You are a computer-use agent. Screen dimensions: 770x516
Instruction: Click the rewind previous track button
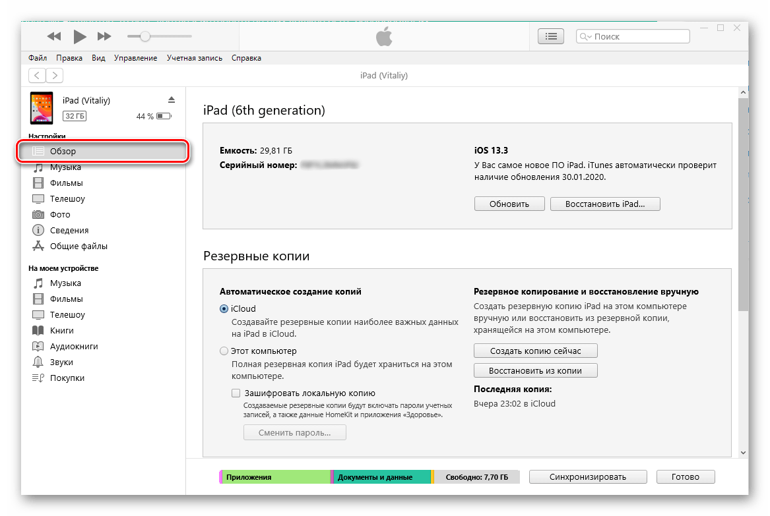tap(54, 36)
